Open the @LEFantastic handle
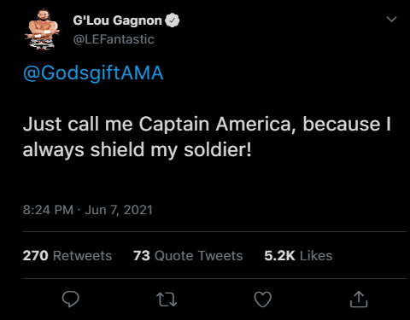 coord(114,39)
